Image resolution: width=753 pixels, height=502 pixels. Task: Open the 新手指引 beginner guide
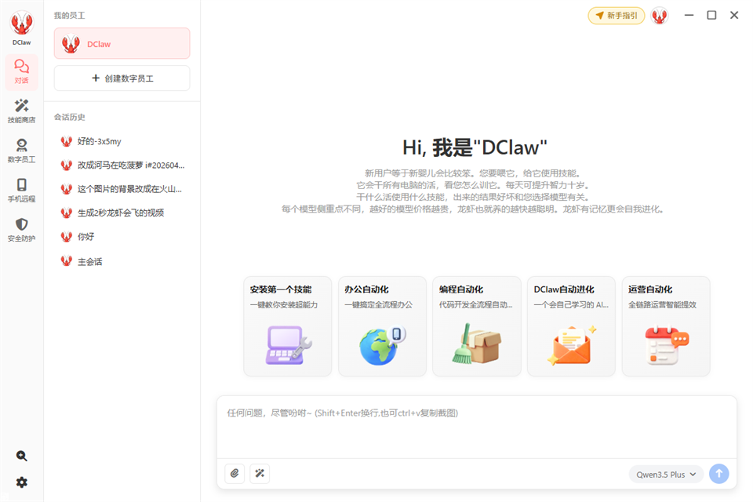click(617, 16)
